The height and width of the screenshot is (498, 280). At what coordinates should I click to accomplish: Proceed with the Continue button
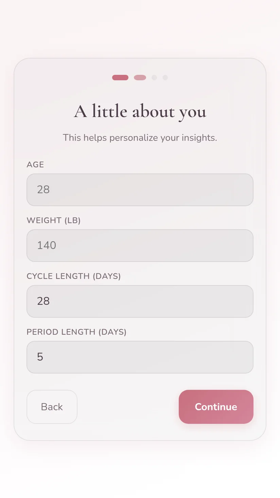(x=216, y=407)
